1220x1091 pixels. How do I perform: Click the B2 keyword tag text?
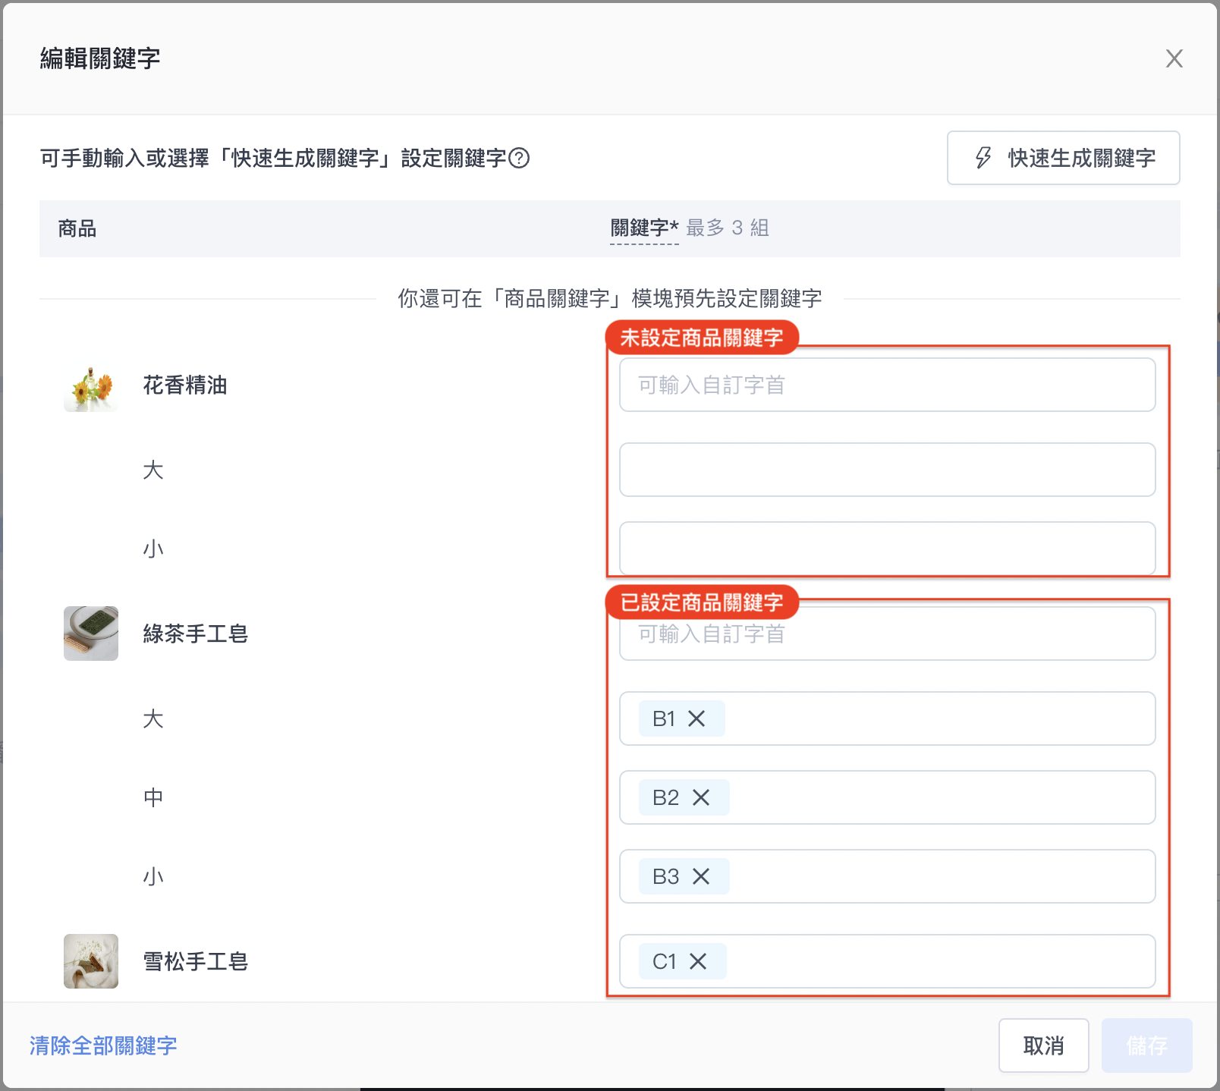(x=665, y=797)
